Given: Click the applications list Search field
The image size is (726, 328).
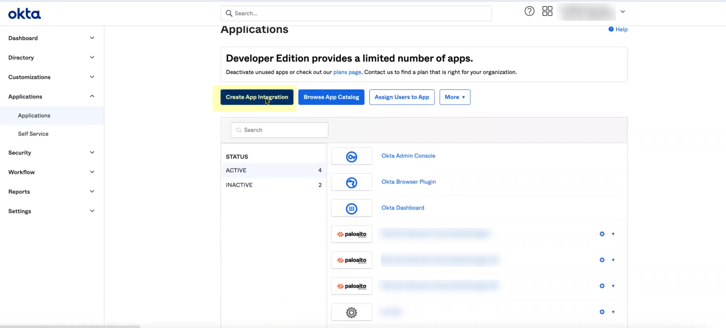Looking at the screenshot, I should coord(279,130).
